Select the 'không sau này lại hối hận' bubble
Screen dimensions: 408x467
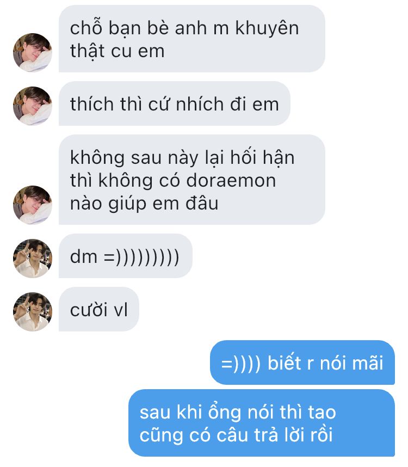coord(192,180)
